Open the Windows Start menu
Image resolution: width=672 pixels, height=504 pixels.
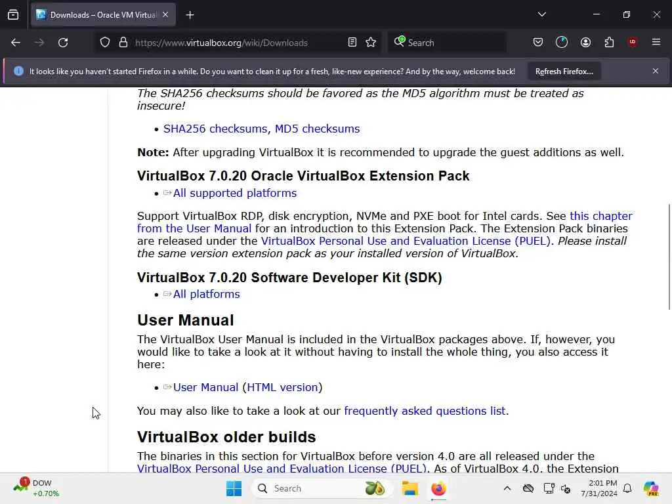click(x=234, y=488)
